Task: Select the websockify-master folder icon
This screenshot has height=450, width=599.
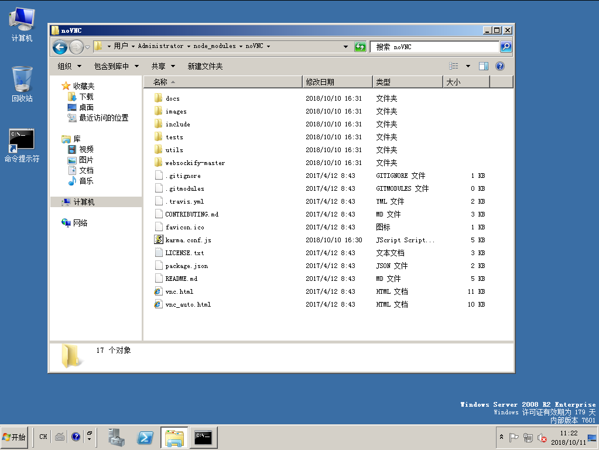Action: [x=158, y=163]
